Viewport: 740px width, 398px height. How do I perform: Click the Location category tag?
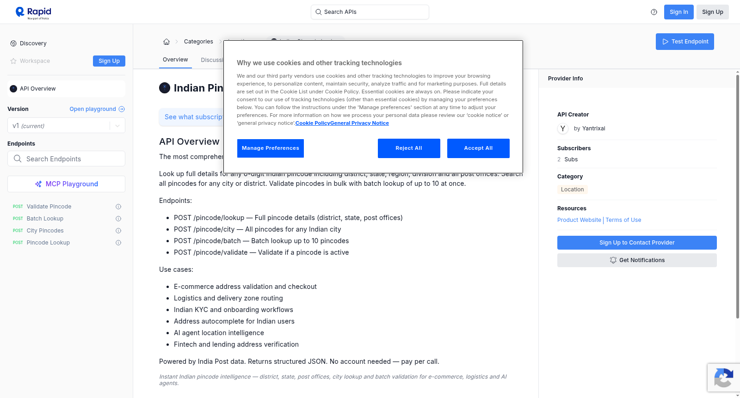572,190
